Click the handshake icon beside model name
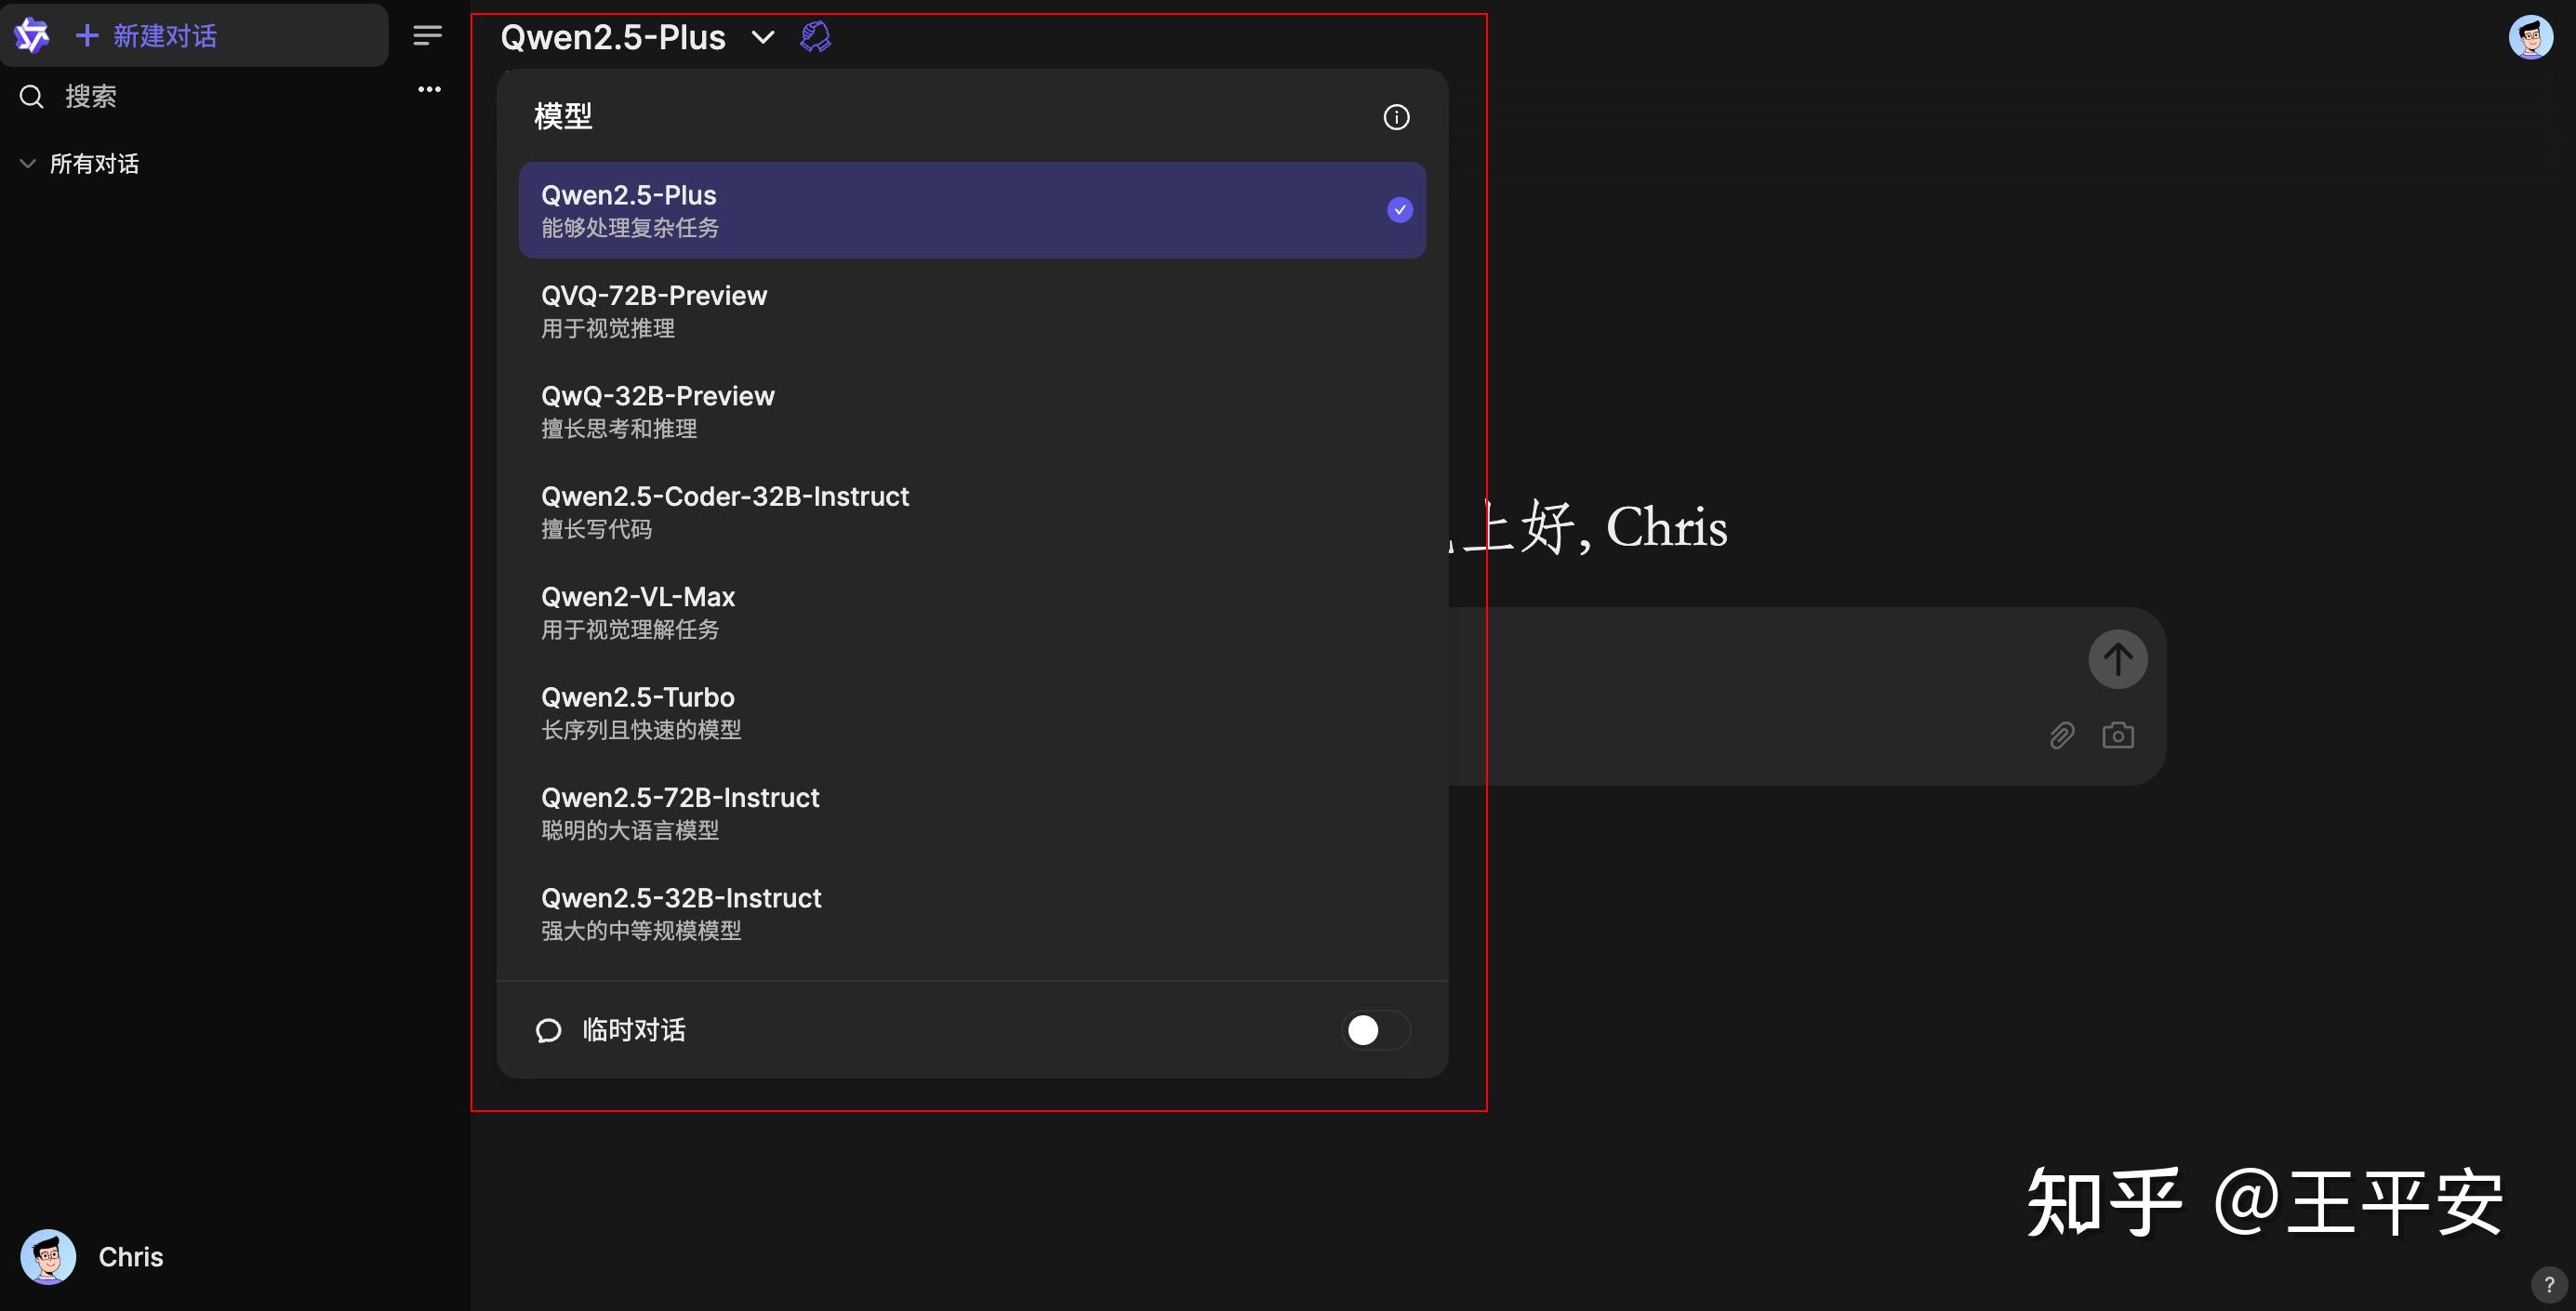This screenshot has height=1311, width=2576. [x=816, y=36]
